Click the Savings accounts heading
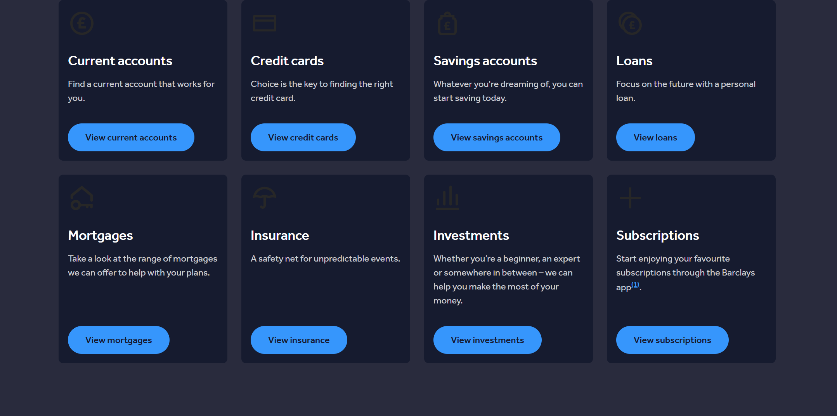 [x=485, y=61]
